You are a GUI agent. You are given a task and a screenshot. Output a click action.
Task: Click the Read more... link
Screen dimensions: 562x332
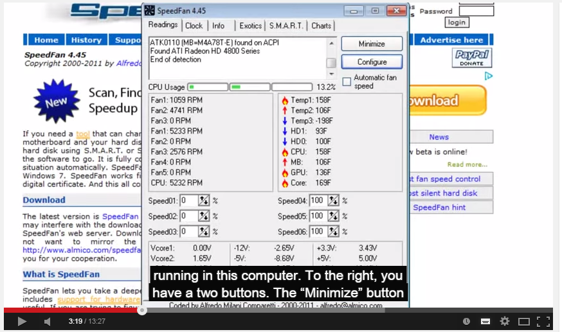tap(467, 164)
